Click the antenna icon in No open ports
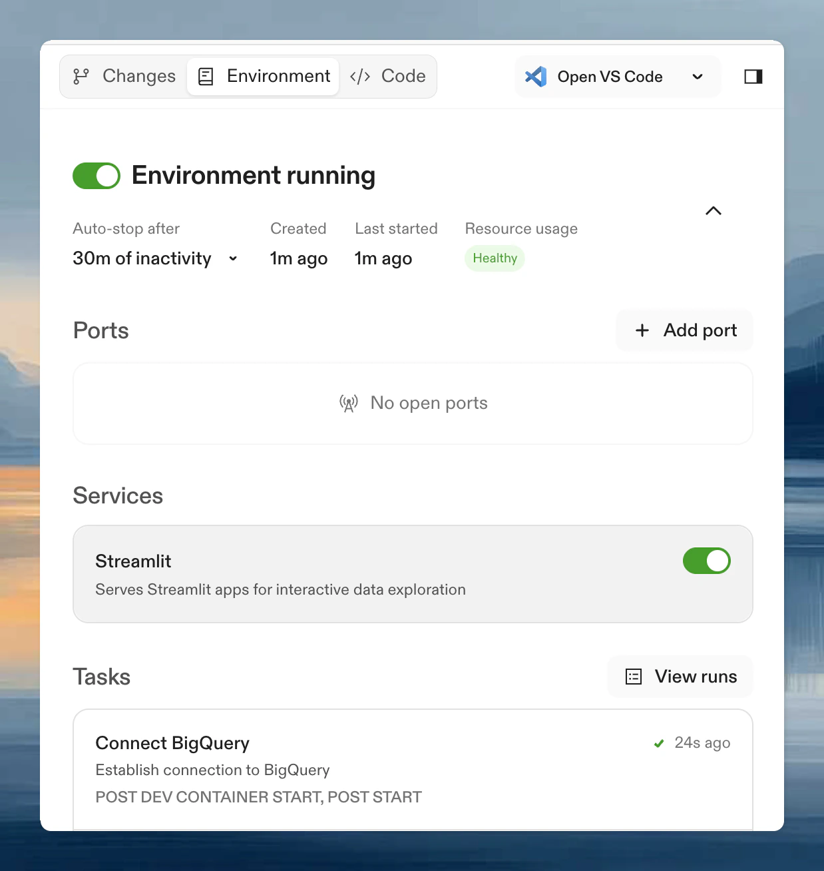The height and width of the screenshot is (871, 824). tap(347, 402)
